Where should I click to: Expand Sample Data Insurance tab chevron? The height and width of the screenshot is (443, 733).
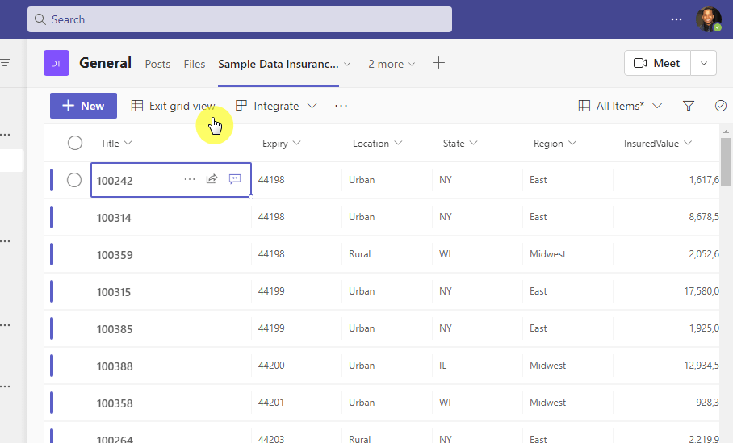click(347, 64)
